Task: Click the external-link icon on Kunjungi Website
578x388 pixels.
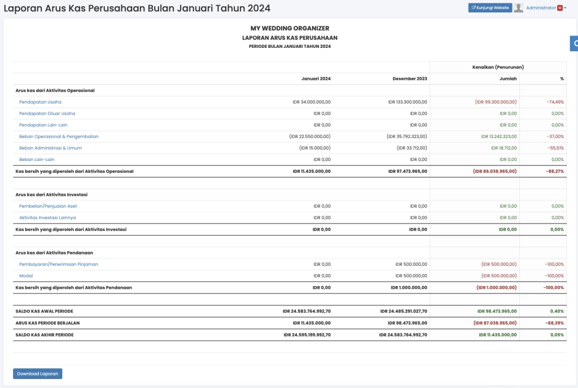Action: click(474, 7)
